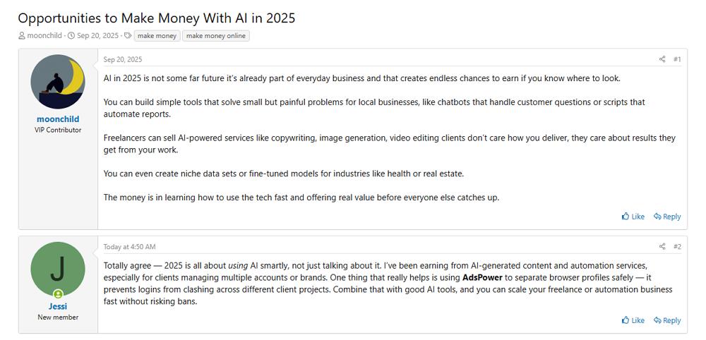Click the Sep 20, 2025 post timestamp
This screenshot has width=706, height=340.
click(122, 59)
